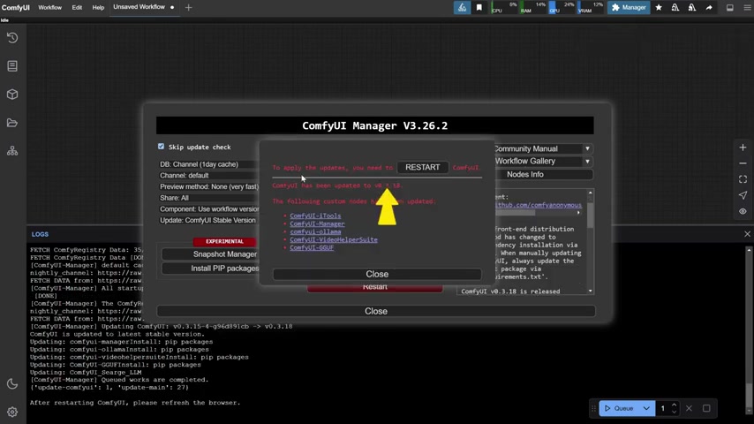Close the ComfyUI Manager dialog

pyautogui.click(x=376, y=311)
